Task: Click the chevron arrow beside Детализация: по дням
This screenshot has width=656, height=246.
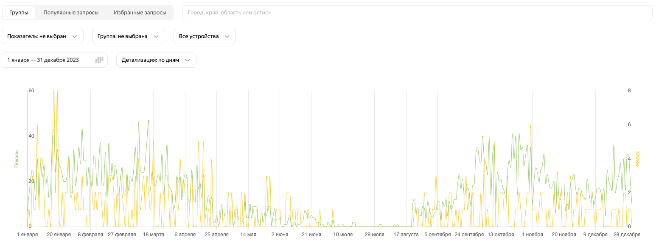Action: (188, 60)
